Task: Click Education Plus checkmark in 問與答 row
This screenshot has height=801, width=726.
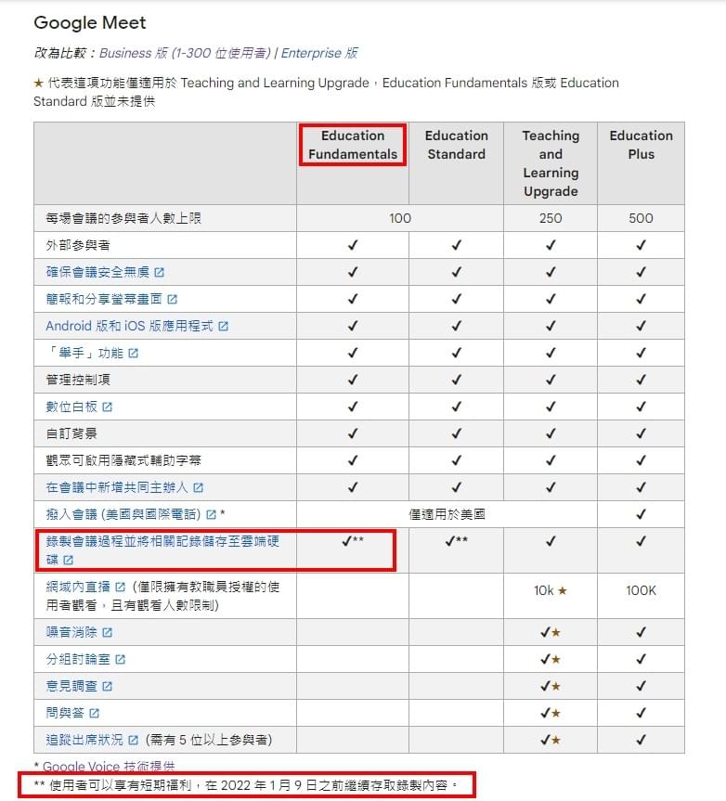Action: (641, 713)
